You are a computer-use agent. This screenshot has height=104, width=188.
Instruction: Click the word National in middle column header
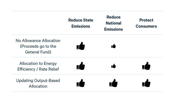114,23
